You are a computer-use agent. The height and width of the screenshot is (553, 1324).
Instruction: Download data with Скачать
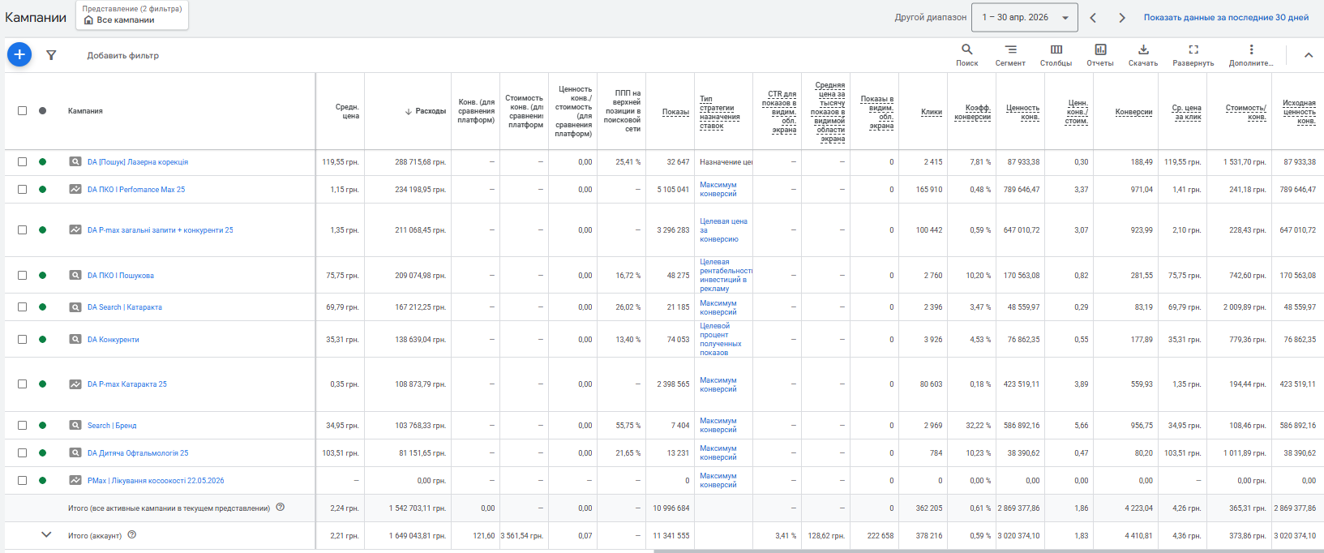point(1143,55)
